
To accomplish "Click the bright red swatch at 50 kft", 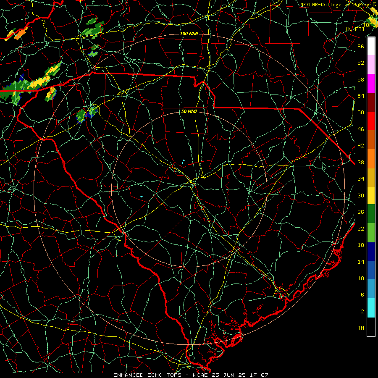I will [371, 121].
